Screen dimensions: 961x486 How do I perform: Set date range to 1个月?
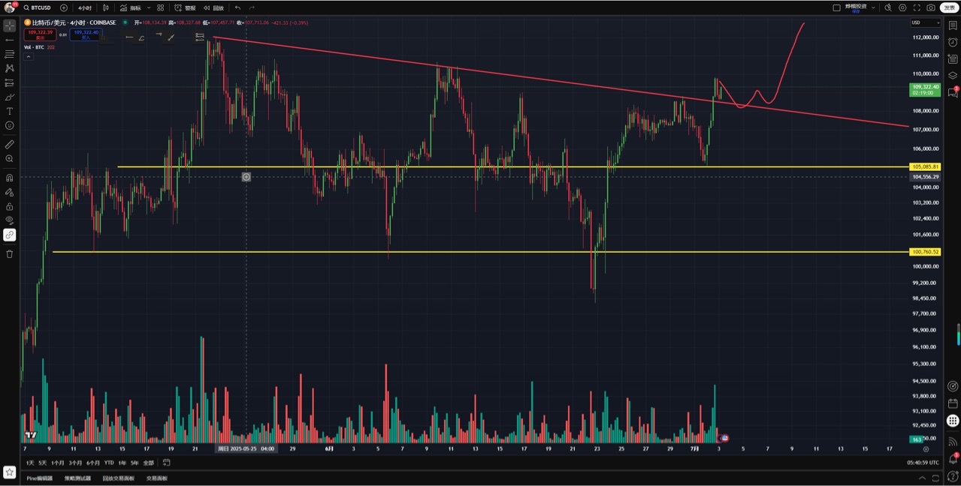[x=58, y=463]
